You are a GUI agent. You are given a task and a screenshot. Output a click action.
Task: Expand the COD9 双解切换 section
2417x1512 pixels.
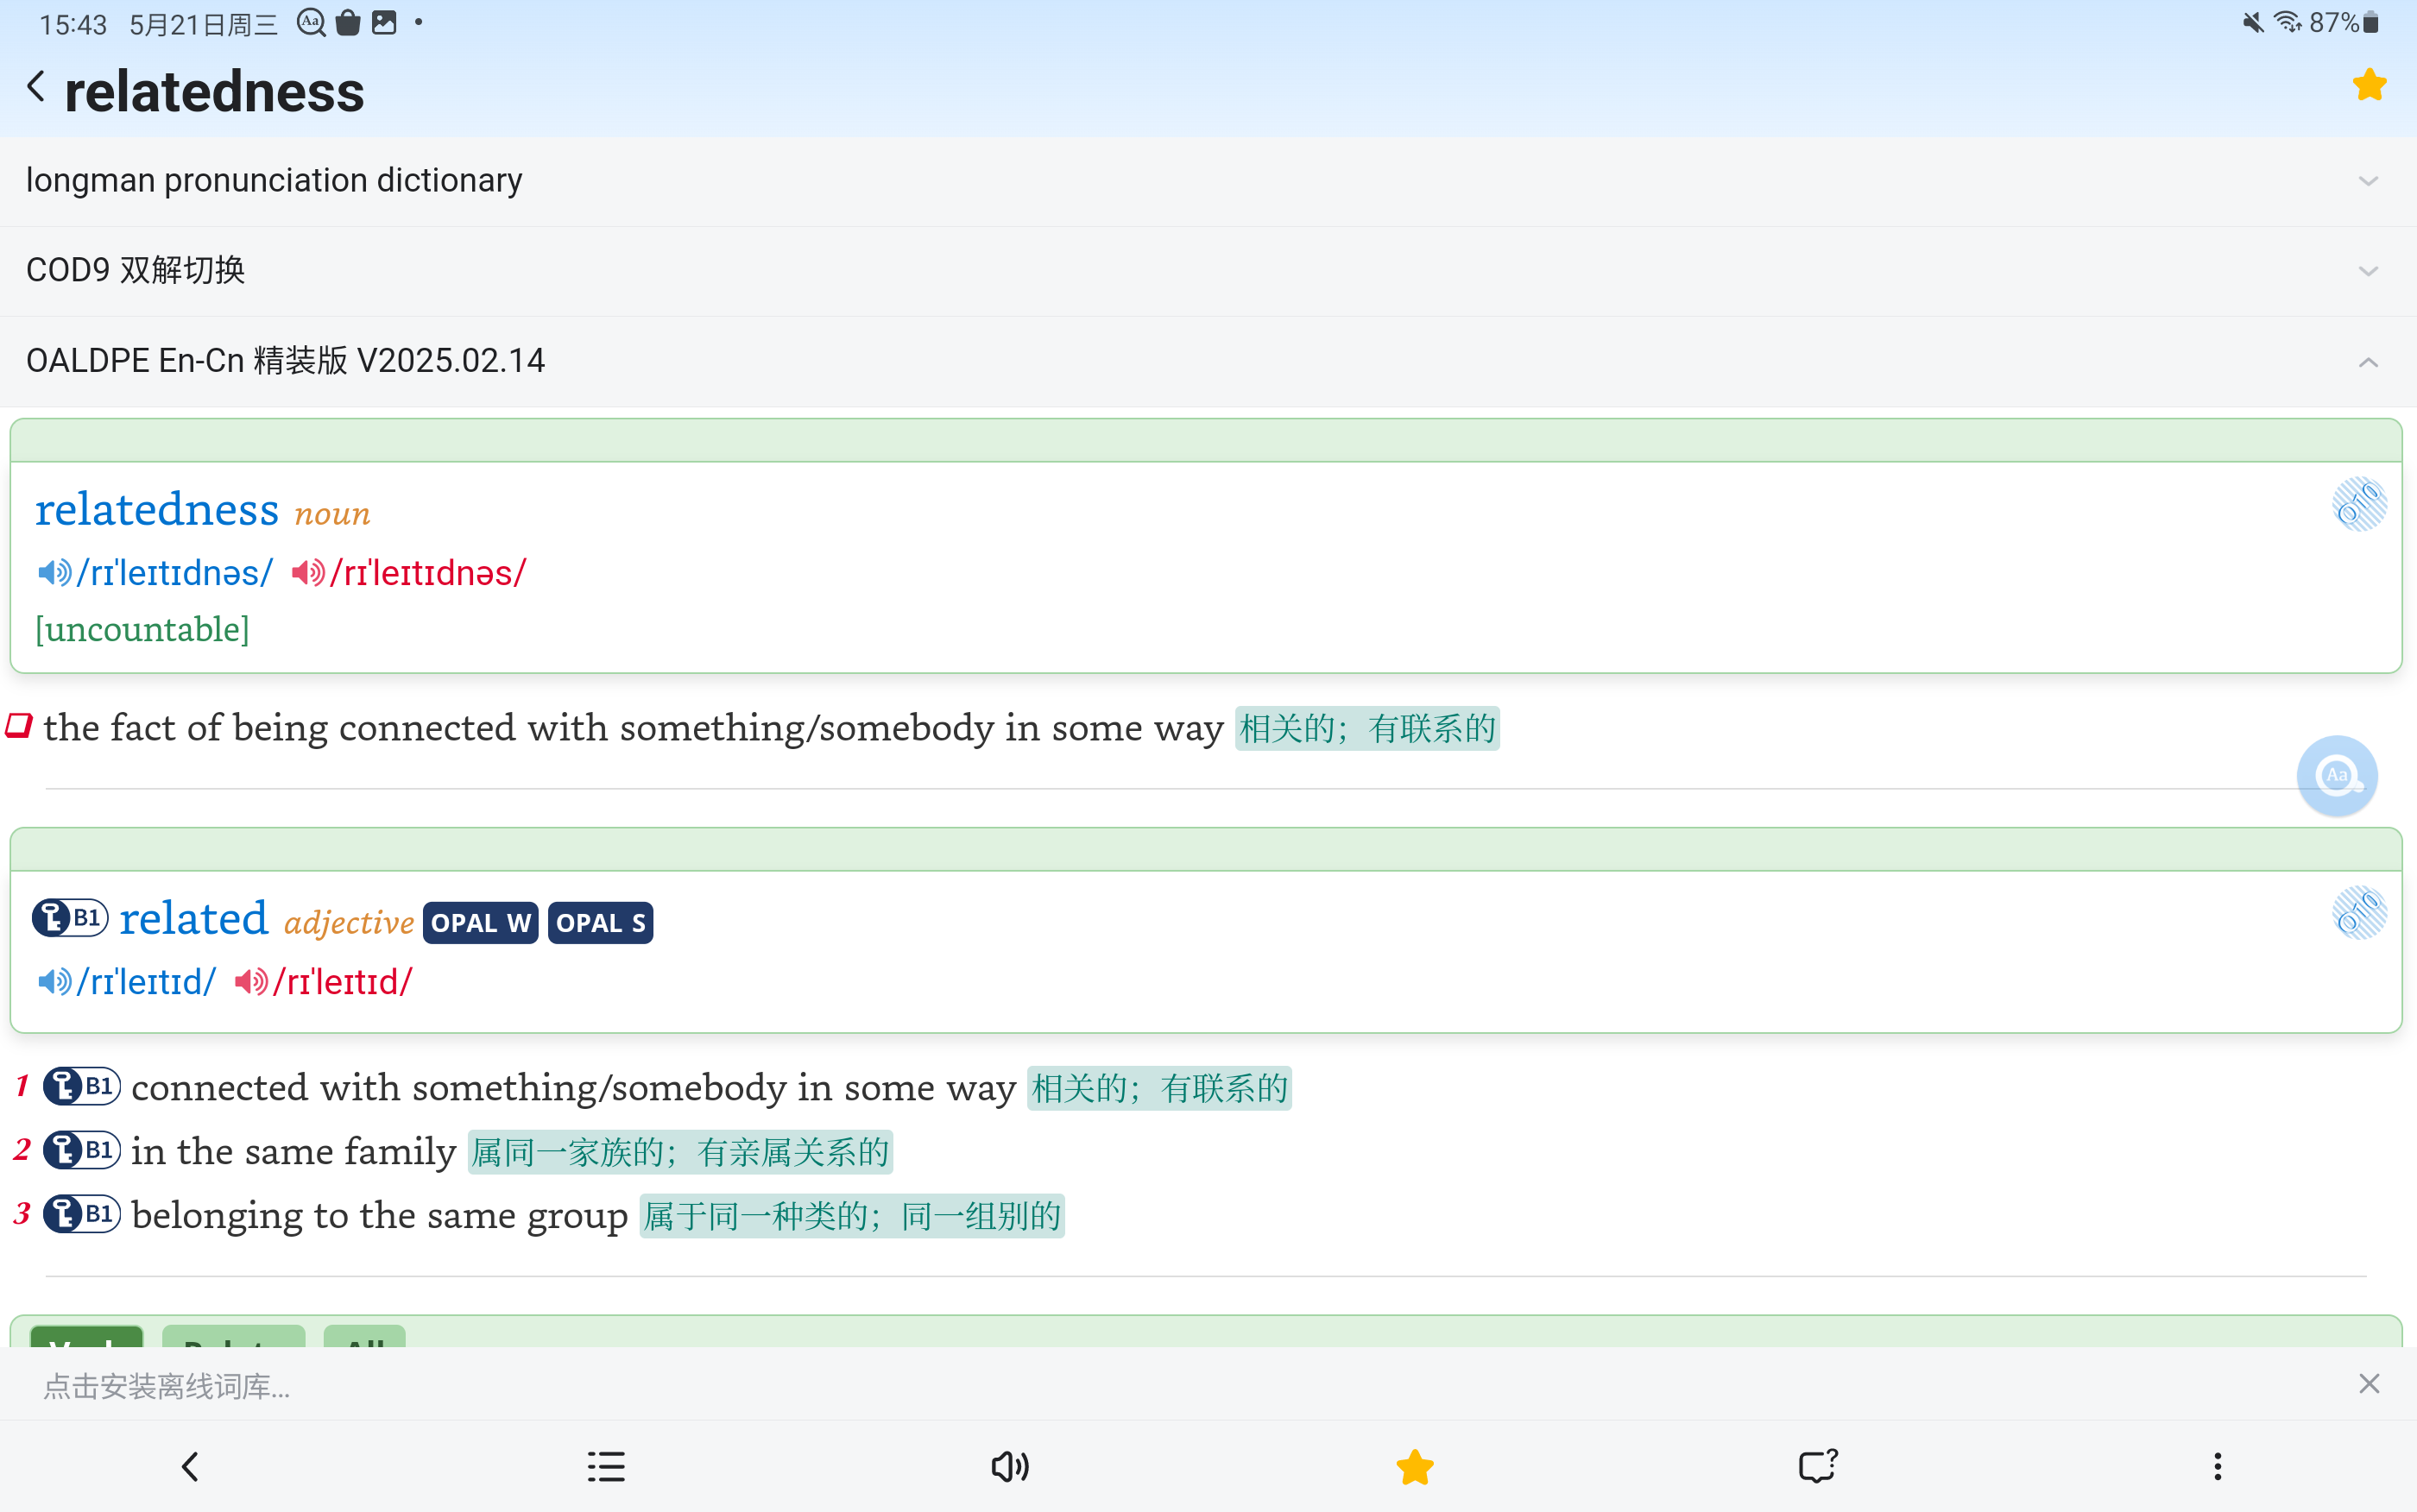point(1208,271)
